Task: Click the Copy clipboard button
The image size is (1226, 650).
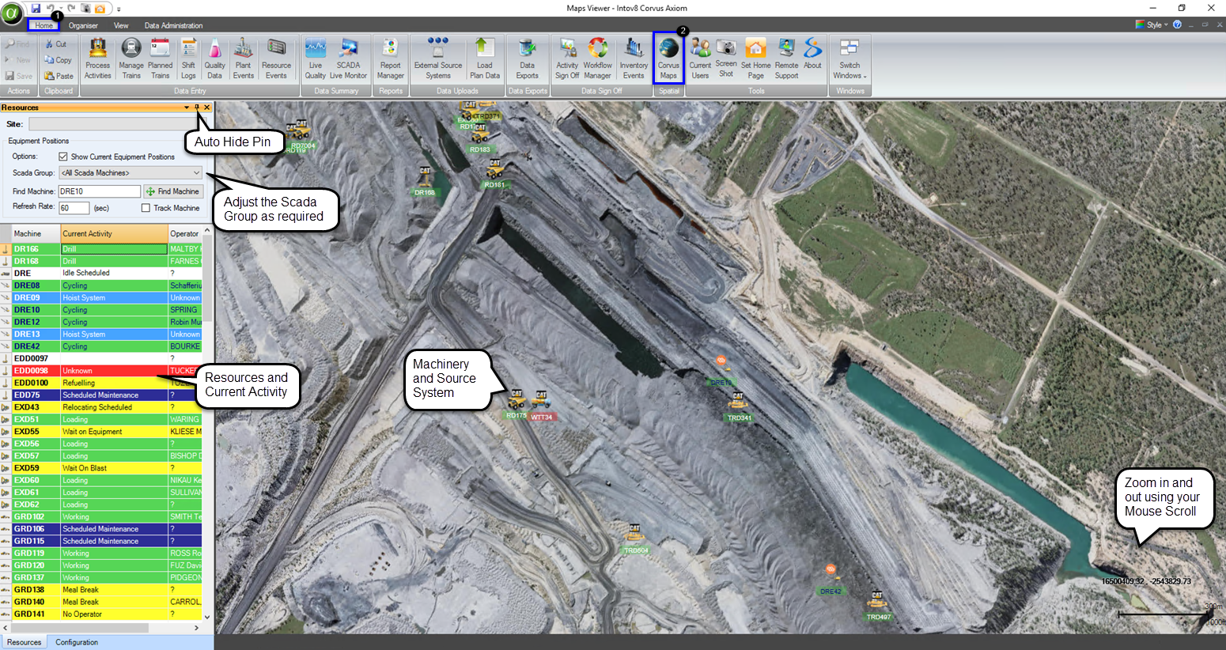Action: 58,60
